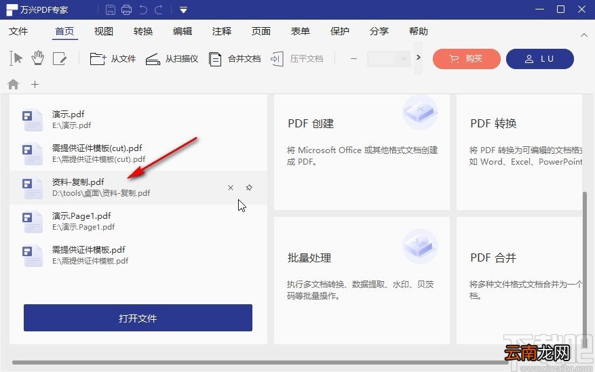Click the redo arrow icon
This screenshot has height=372, width=595.
click(159, 10)
